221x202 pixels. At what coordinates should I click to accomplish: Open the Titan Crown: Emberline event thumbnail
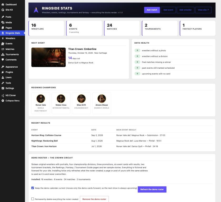point(48,57)
